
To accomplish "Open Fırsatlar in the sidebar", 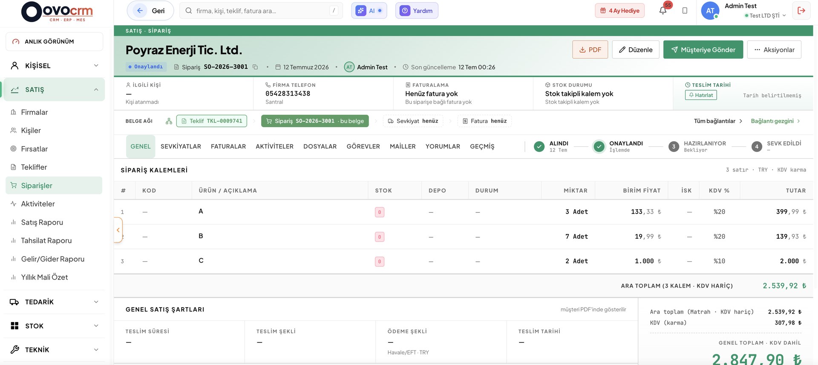I will pyautogui.click(x=54, y=149).
